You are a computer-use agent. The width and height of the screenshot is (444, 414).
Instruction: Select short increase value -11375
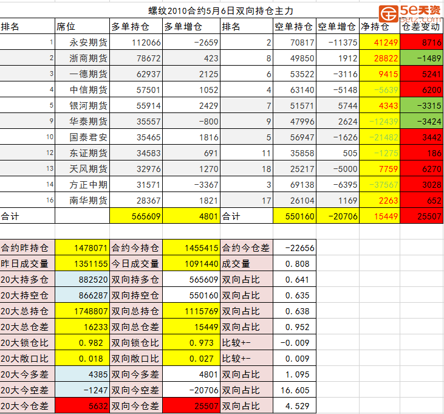[338, 42]
